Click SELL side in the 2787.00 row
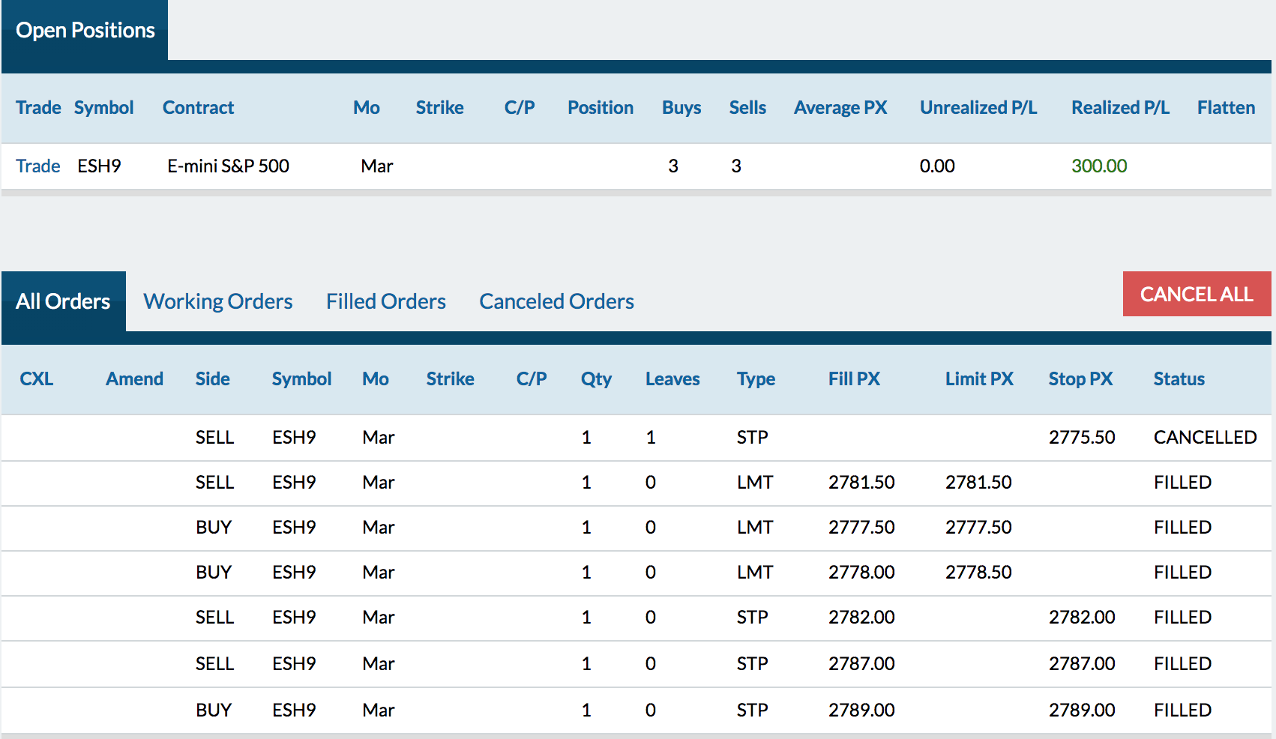 click(214, 663)
